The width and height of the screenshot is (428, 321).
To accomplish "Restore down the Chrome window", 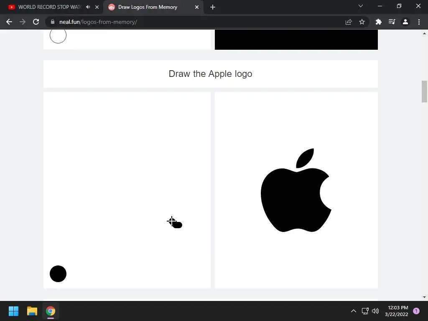I will [399, 6].
